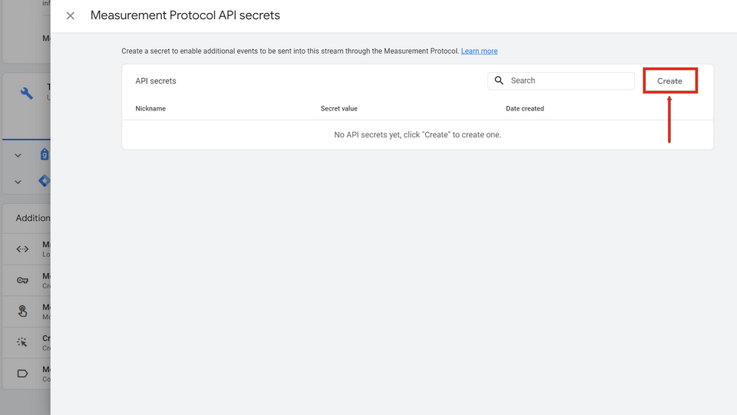Select the code brackets icon in the settings list
The width and height of the screenshot is (737, 415).
(x=23, y=249)
